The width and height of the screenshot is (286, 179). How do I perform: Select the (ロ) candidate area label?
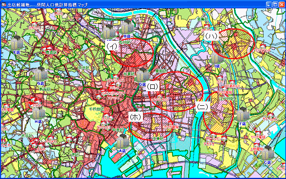(153, 86)
